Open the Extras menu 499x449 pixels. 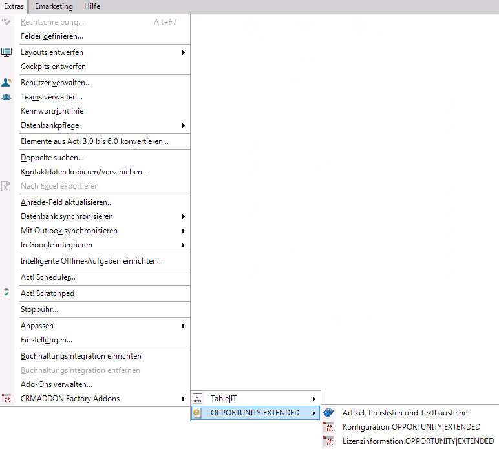(14, 6)
